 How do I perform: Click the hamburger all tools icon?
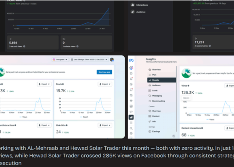point(131,123)
